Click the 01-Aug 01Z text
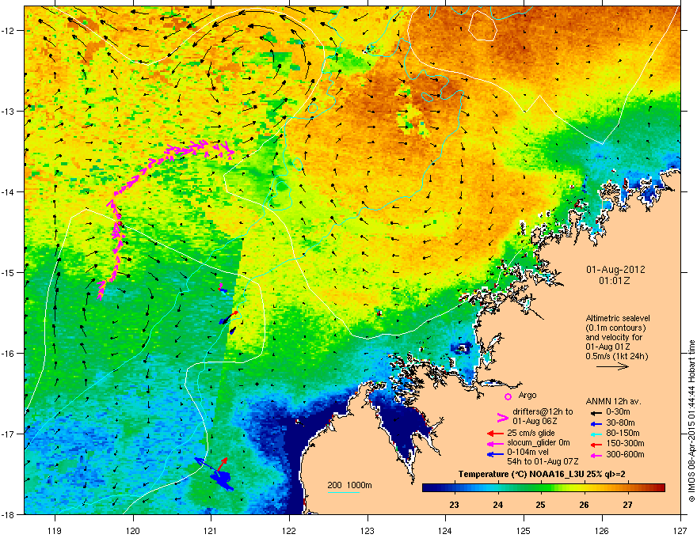697x538 pixels. [607, 347]
